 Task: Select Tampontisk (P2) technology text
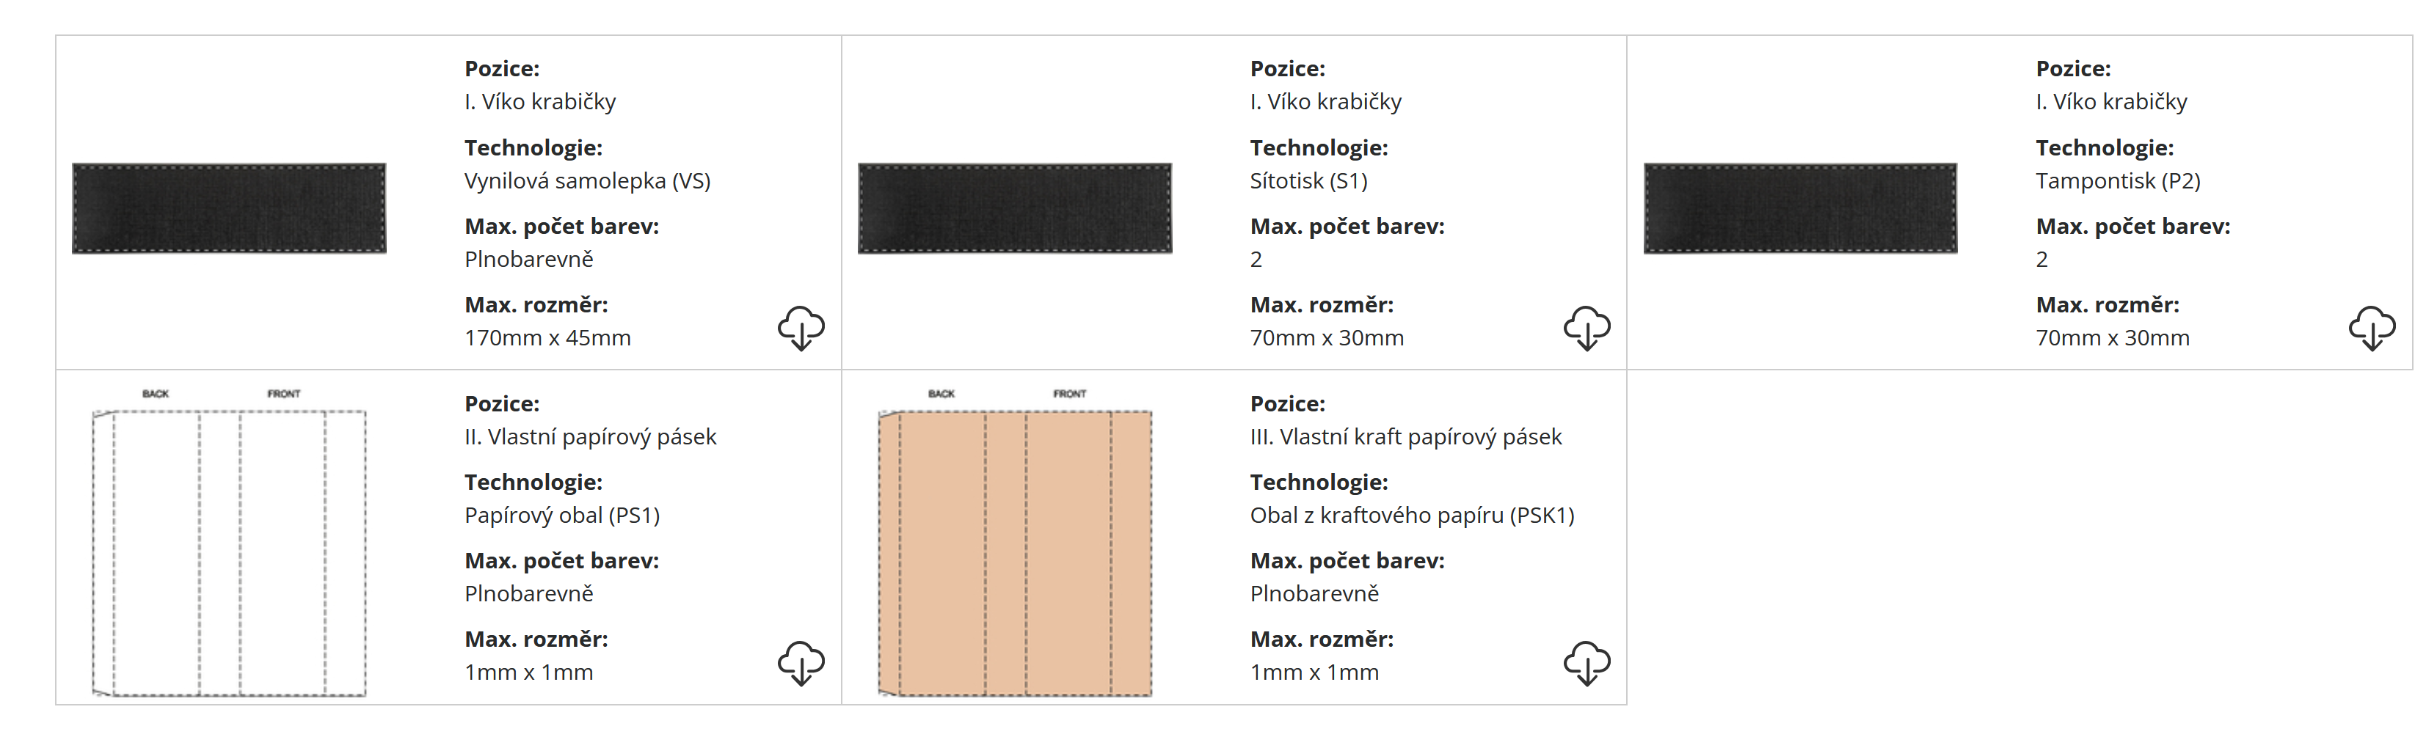point(2117,180)
